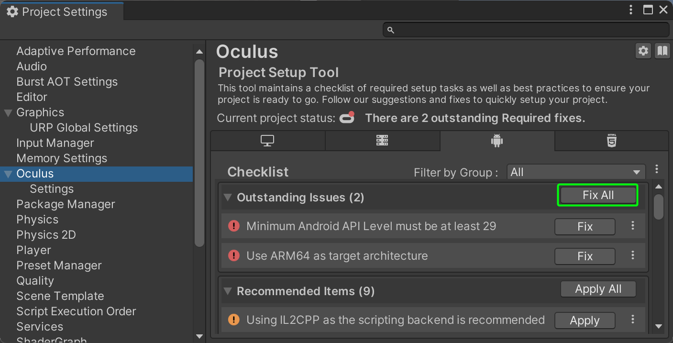The image size is (673, 343).
Task: Collapse the Graphics tree item
Action: tap(8, 113)
